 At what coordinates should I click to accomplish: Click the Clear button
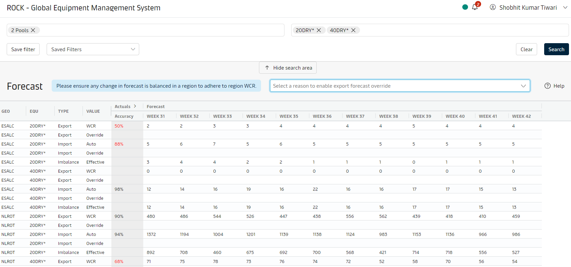tap(526, 49)
